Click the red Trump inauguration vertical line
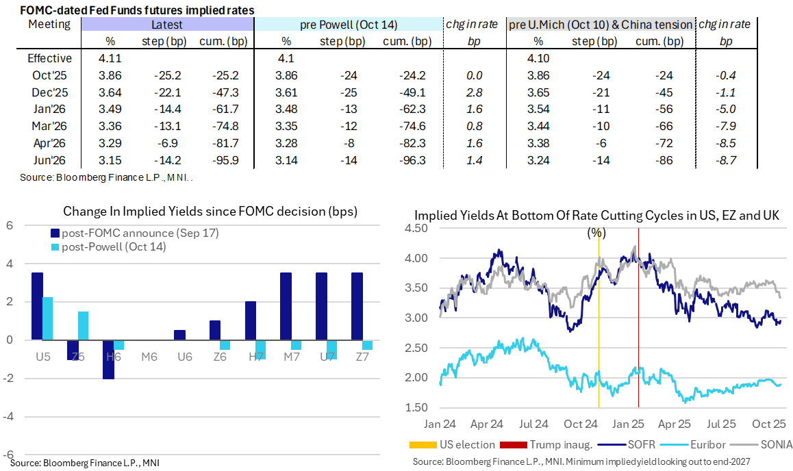793x471 pixels. pyautogui.click(x=638, y=329)
